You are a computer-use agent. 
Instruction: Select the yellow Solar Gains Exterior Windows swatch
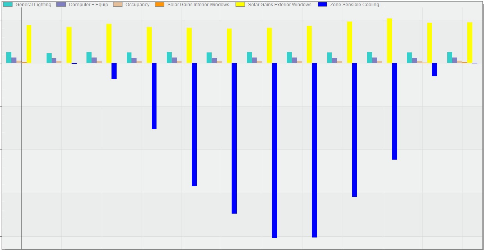click(240, 5)
